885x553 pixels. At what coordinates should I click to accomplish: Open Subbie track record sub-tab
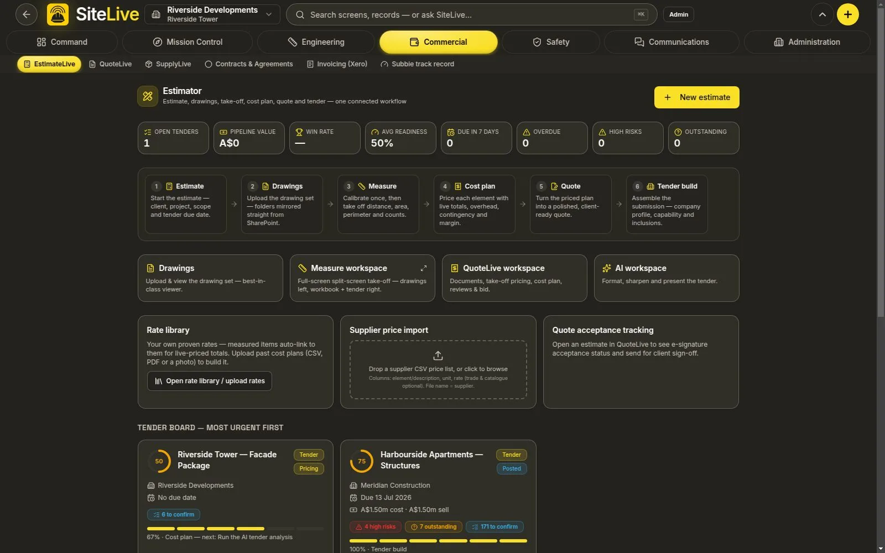click(x=418, y=64)
